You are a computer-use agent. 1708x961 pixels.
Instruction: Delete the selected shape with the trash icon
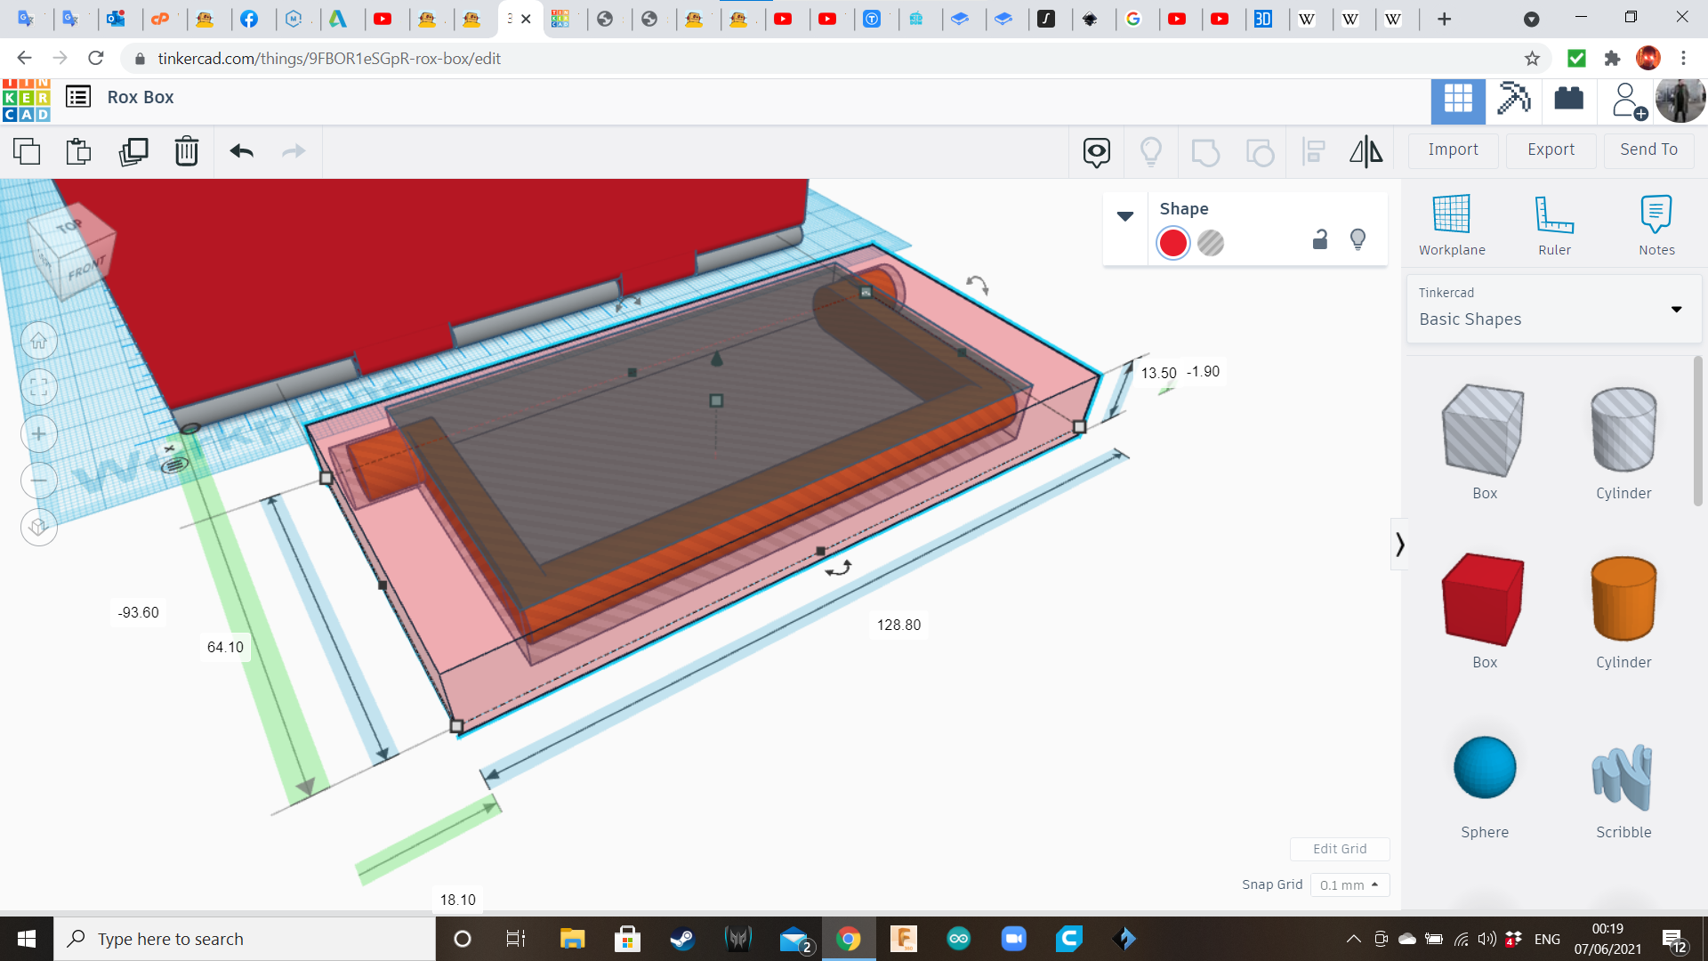(x=187, y=151)
